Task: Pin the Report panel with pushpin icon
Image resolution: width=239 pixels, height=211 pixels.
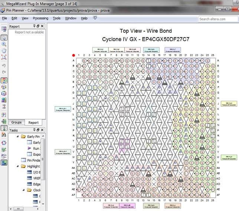Action: point(34,26)
